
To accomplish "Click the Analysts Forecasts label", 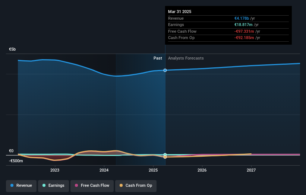I will (186, 58).
